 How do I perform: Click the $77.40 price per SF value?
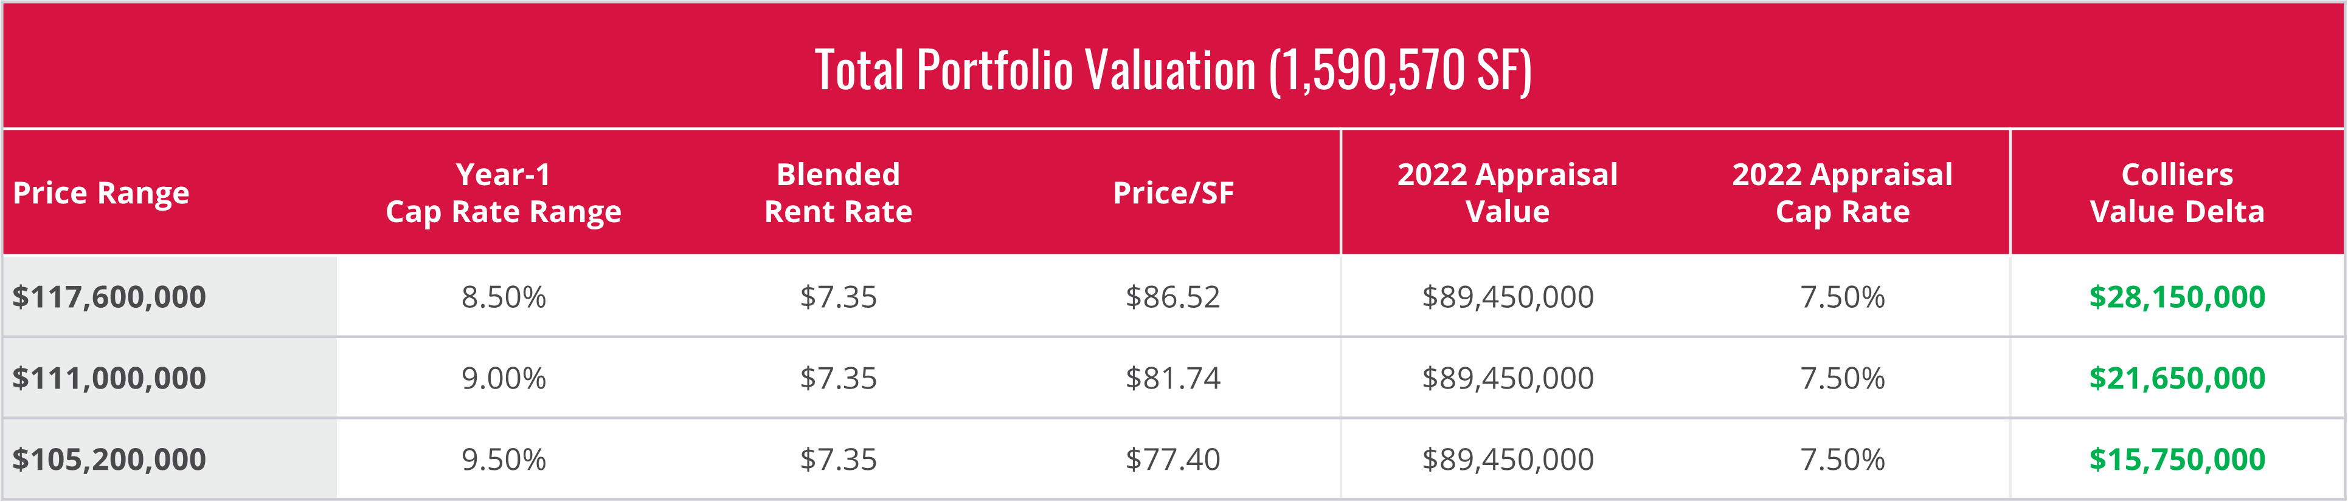[x=1173, y=460]
